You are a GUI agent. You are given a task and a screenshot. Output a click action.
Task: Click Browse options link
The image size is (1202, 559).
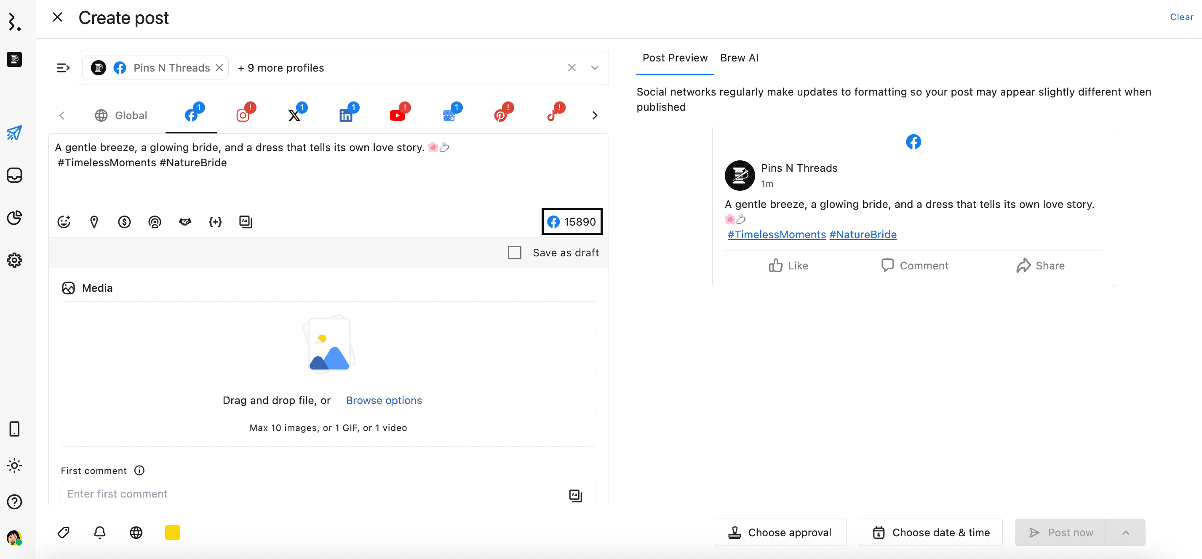pyautogui.click(x=384, y=400)
